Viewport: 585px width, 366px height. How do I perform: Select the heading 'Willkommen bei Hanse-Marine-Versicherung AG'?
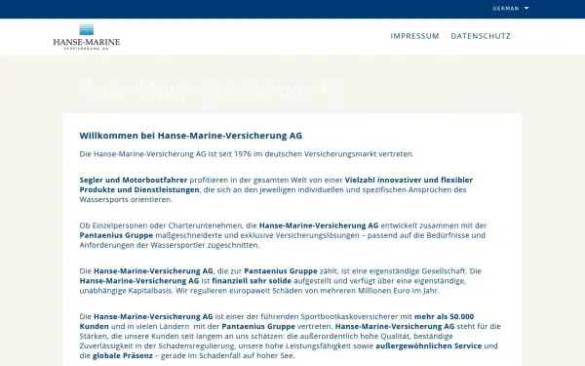point(191,136)
